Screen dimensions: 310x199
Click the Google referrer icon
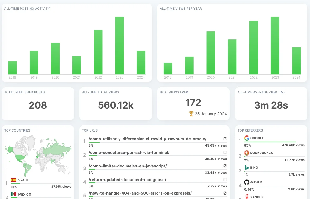[246, 138]
